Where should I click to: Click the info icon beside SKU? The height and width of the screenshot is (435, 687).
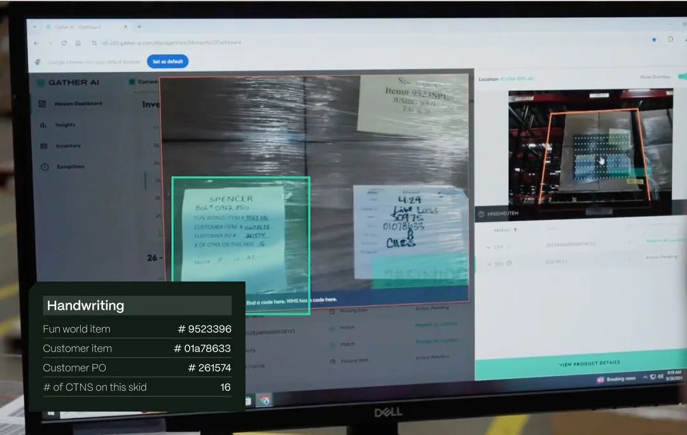(509, 263)
